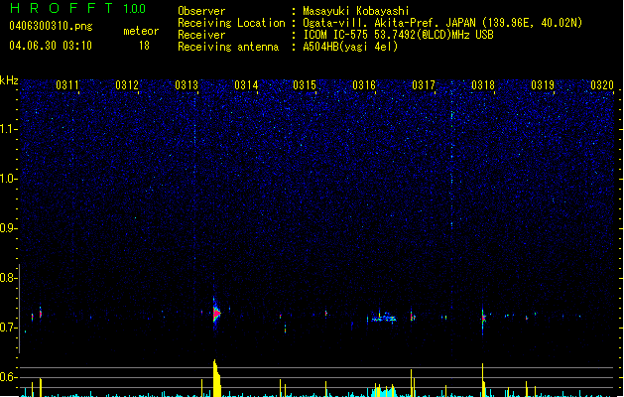
Task: Click the 0.6 kHz axis label
Action: coord(8,377)
